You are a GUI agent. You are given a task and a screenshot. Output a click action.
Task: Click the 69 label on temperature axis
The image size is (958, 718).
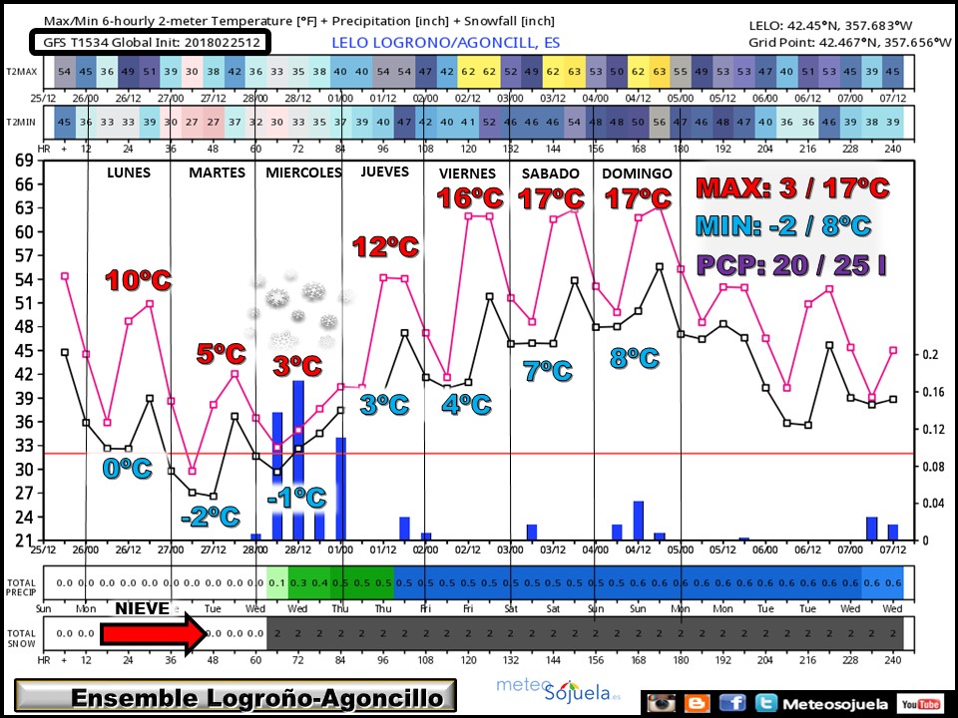24,161
